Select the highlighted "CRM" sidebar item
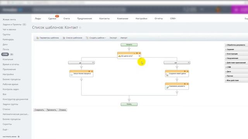This screenshot has width=248, height=139. [5, 54]
